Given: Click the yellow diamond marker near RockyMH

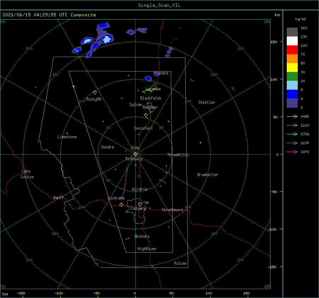Looking at the screenshot, I should pyautogui.click(x=95, y=92).
